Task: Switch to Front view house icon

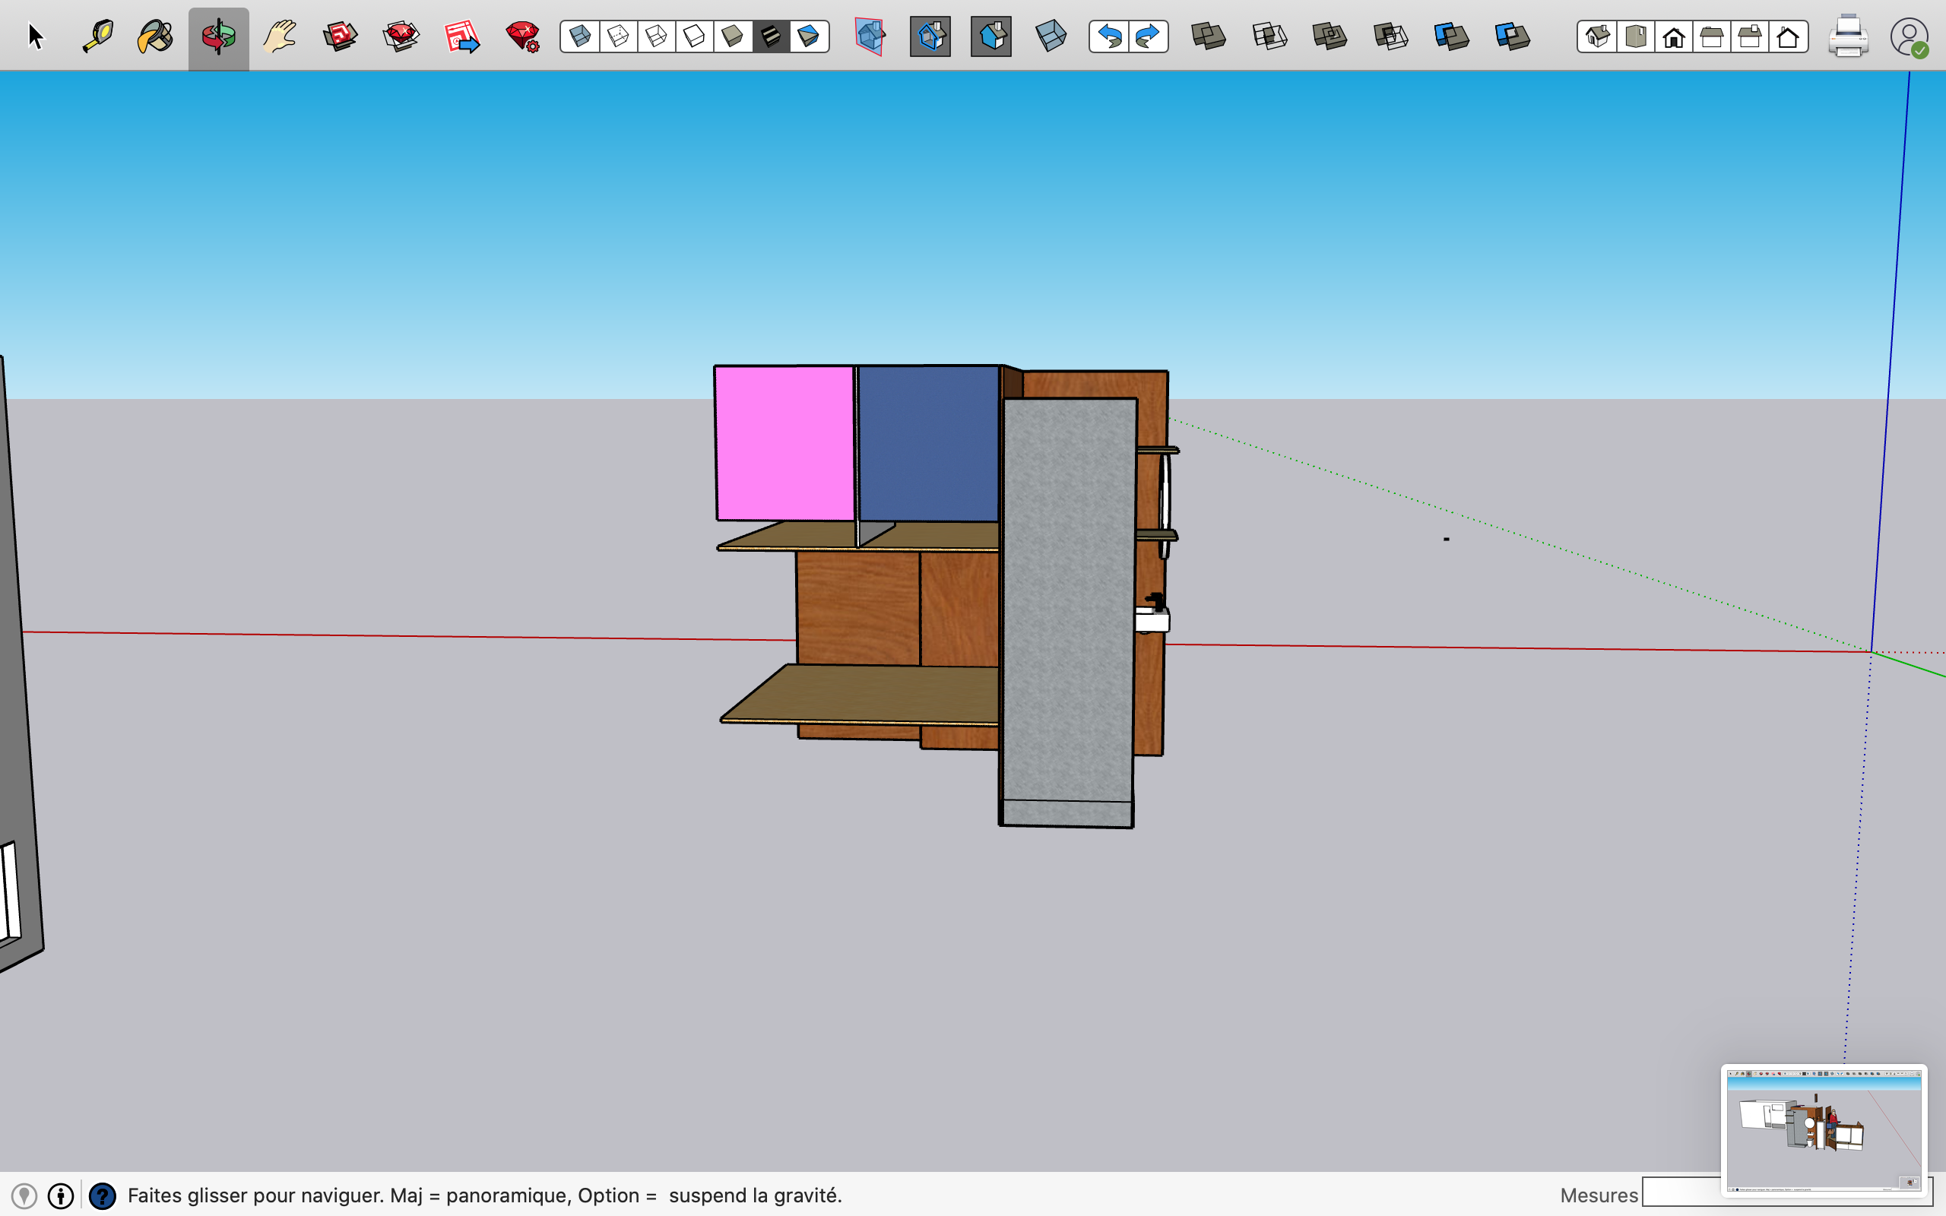Action: coord(1674,37)
